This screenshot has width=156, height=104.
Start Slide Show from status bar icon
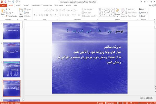[x=131, y=103]
